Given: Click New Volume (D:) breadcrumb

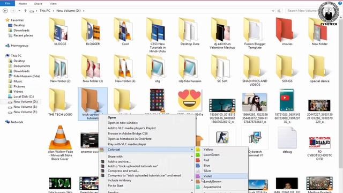Looking at the screenshot, I should click(x=69, y=11).
